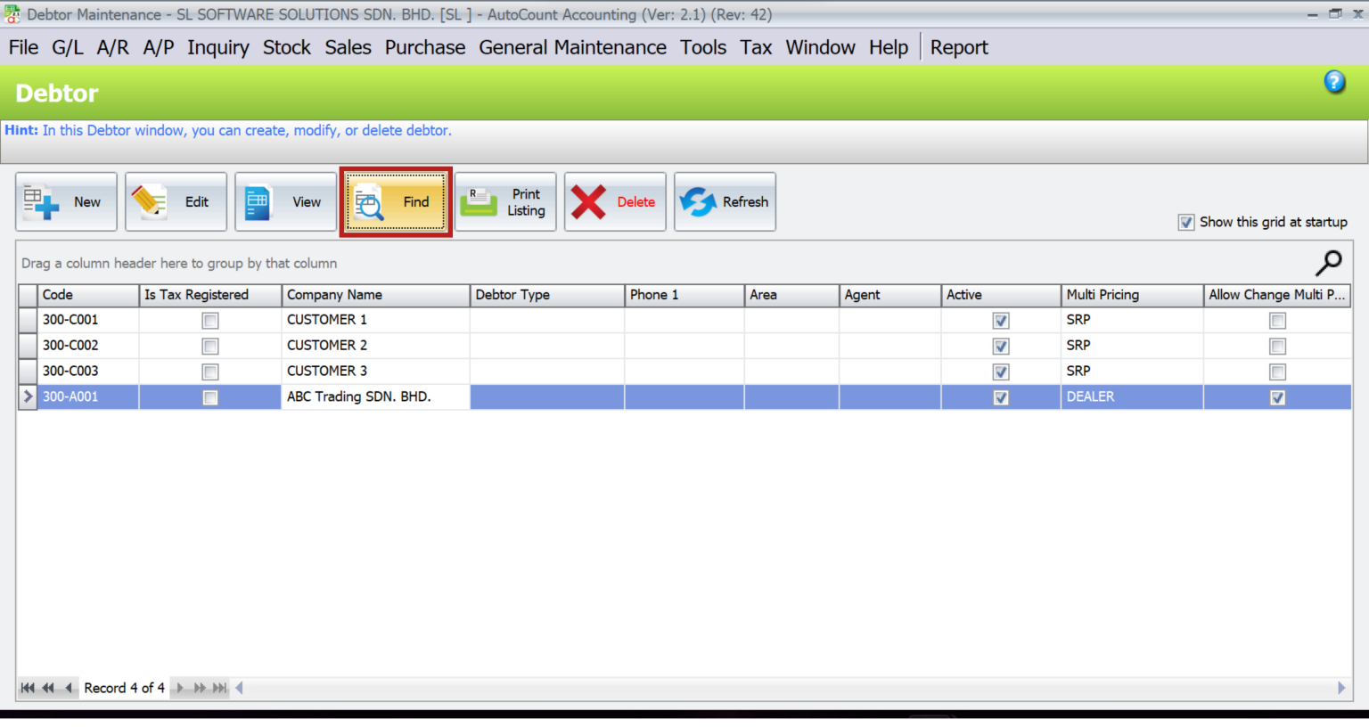
Task: Select the CUSTOMER 1 company name cell
Action: [375, 320]
